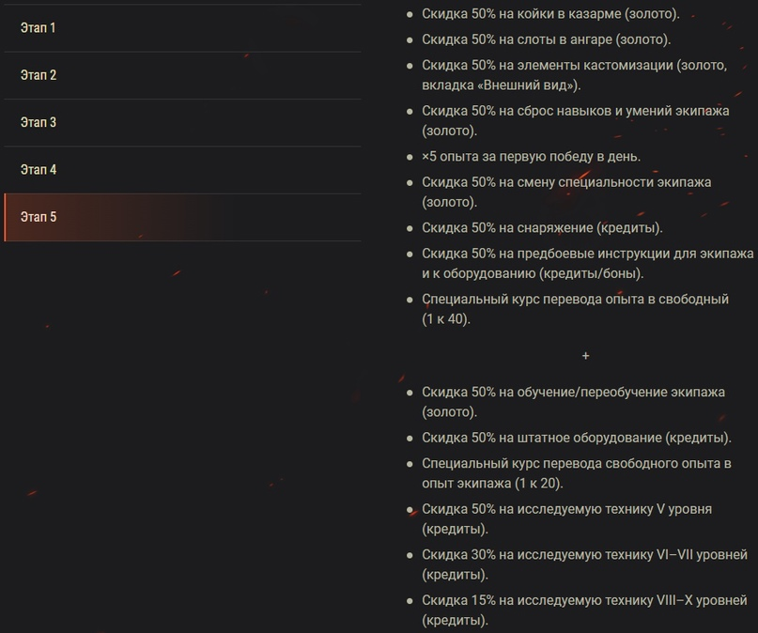Select the Этап 3 tab

[x=39, y=122]
